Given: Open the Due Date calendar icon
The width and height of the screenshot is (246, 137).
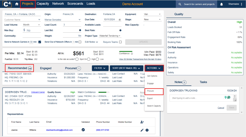Looking at the screenshot, I should pos(120,20).
